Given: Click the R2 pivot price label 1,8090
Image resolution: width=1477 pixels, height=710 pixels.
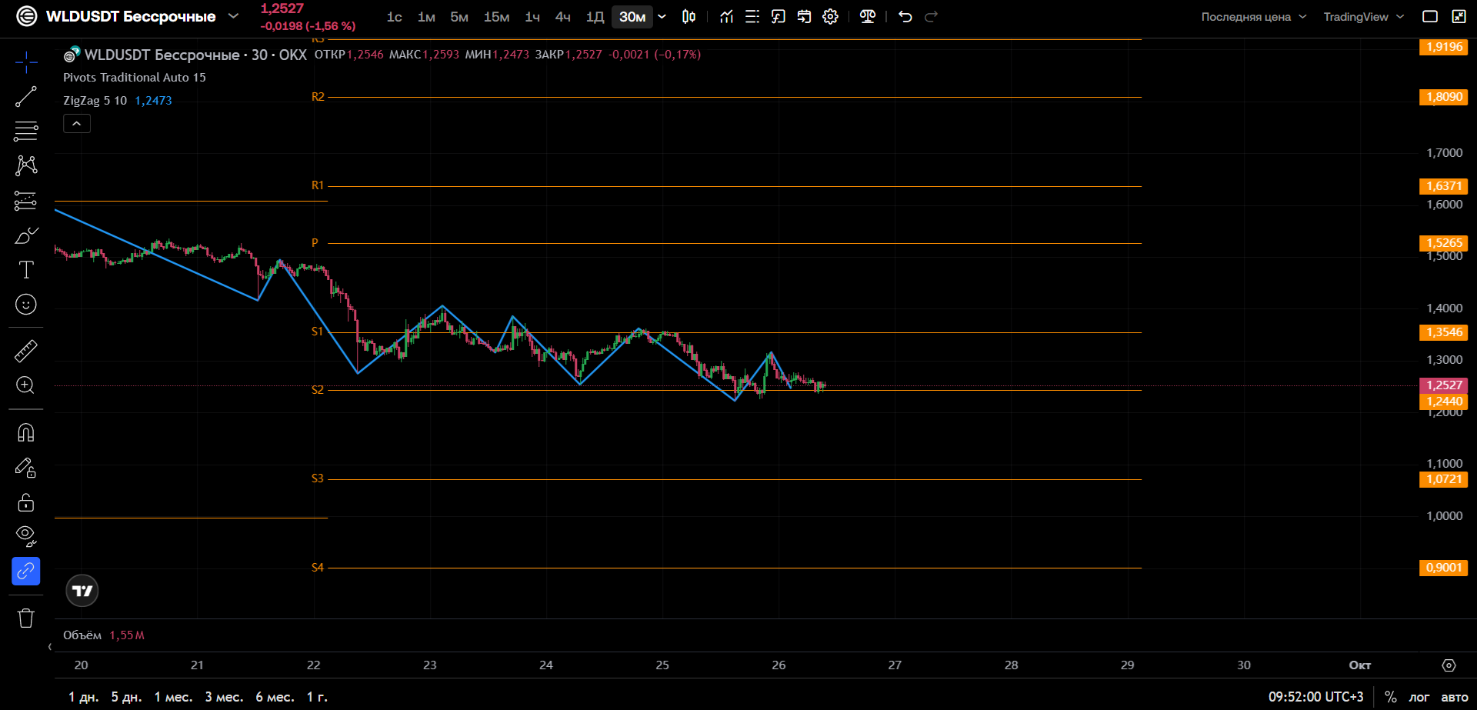Looking at the screenshot, I should (1444, 97).
